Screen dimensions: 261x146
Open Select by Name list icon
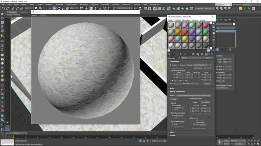point(40,8)
